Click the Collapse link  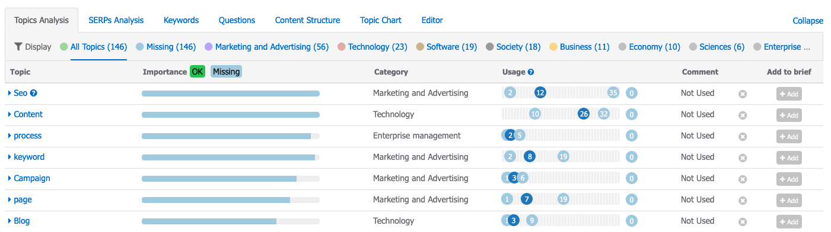[x=808, y=21]
